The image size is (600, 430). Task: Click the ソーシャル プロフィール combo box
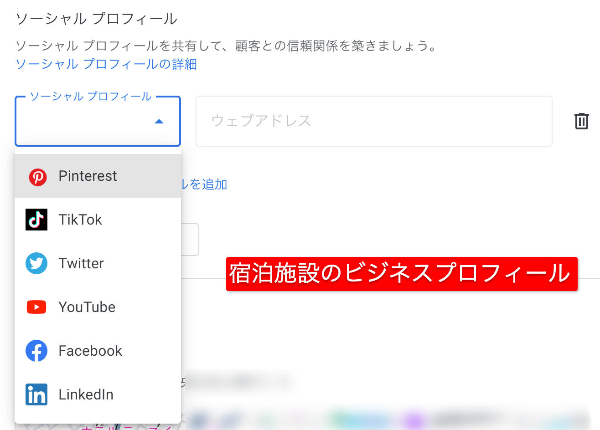[98, 121]
